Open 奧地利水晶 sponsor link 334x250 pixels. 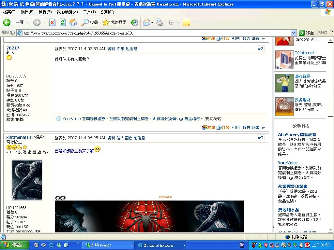(288, 210)
